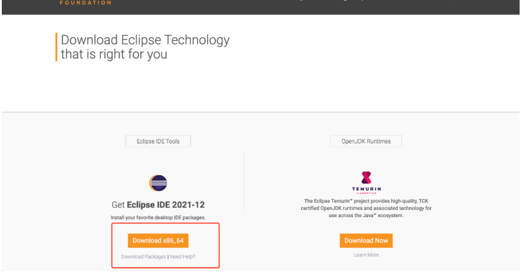
Task: Click the Eclipse Foundation logo in header
Action: point(85,2)
